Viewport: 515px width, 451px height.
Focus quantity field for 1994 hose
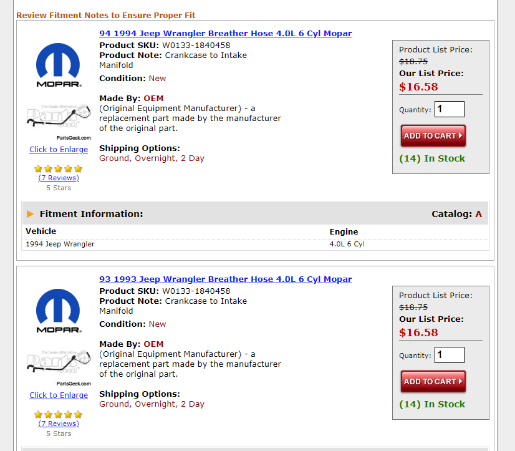(449, 109)
